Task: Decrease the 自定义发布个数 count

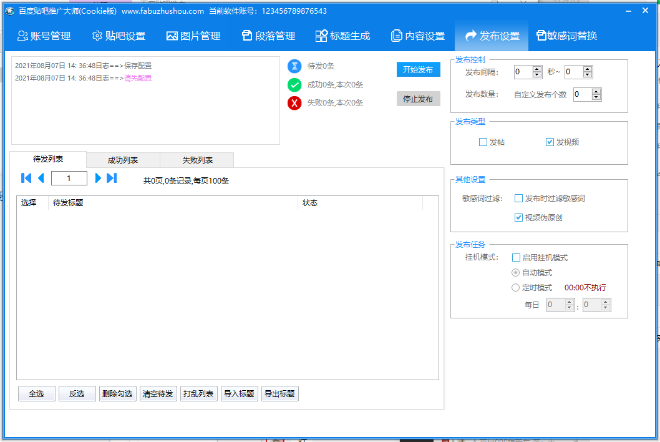Action: click(x=596, y=97)
